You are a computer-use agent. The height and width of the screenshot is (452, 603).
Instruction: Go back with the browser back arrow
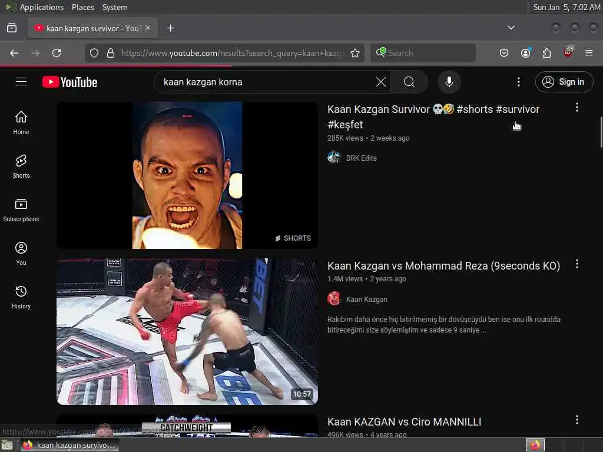pos(14,53)
